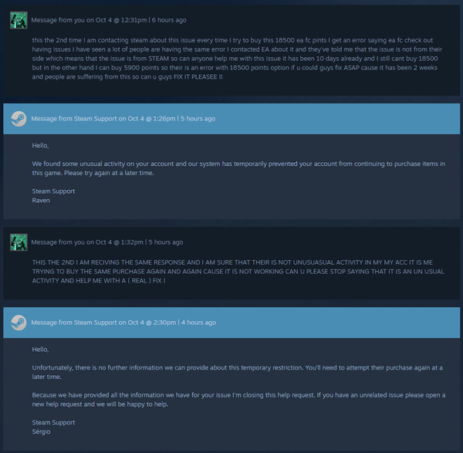This screenshot has width=463, height=453.
Task: Click the 'closing this help request' paragraph
Action: 231,400
